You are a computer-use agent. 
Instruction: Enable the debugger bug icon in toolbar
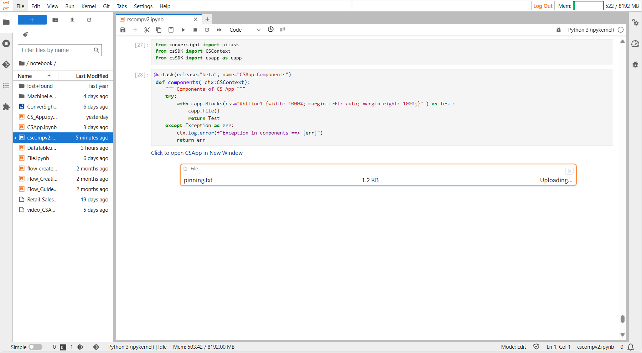pos(559,30)
